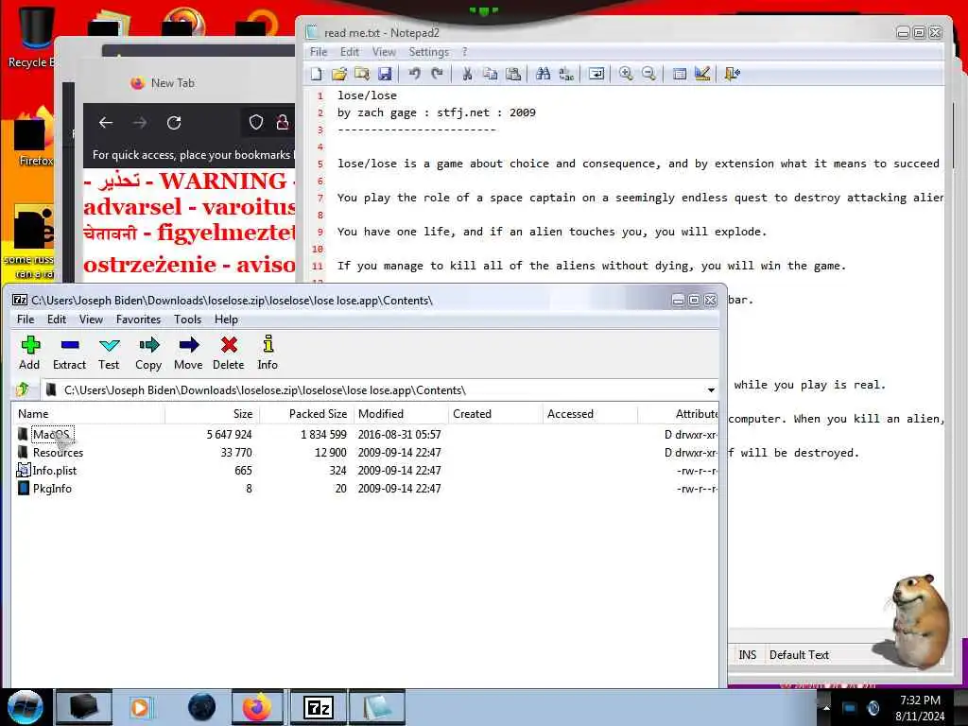Open 7-Zip Edit menu
The height and width of the screenshot is (726, 968).
point(56,320)
